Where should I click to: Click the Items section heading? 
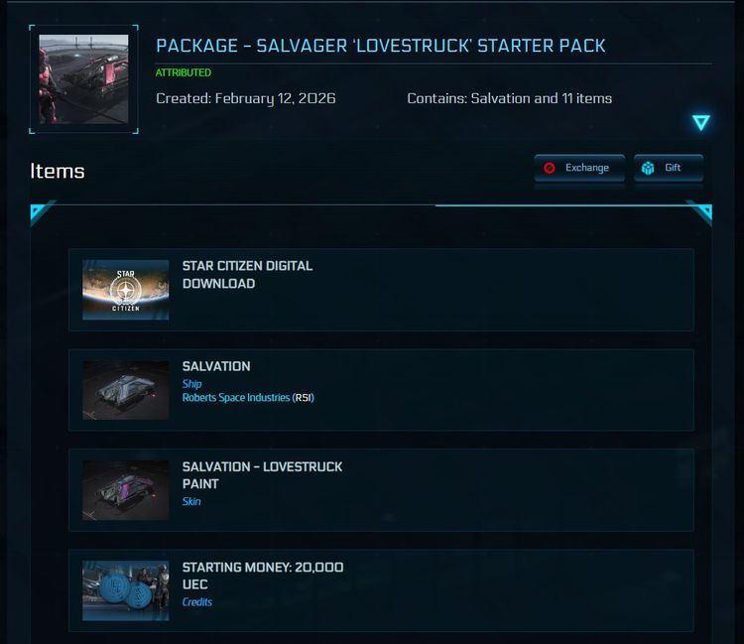(58, 171)
